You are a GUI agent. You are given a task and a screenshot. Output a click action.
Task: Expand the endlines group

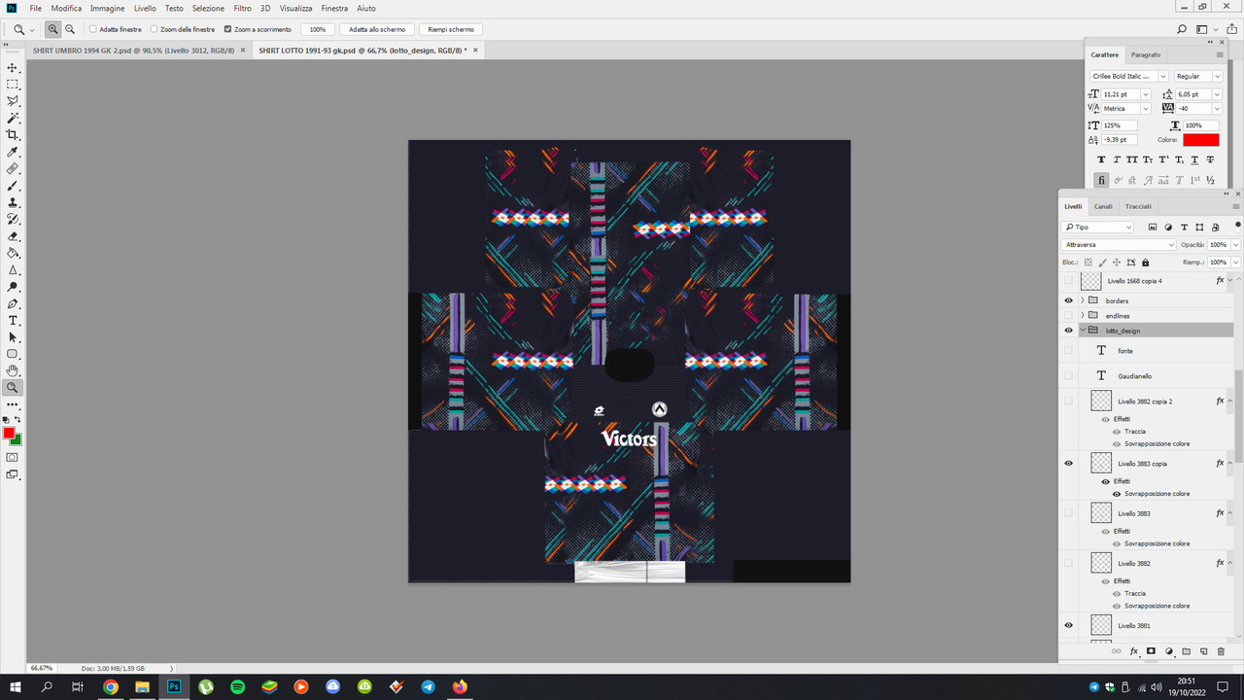pyautogui.click(x=1082, y=315)
